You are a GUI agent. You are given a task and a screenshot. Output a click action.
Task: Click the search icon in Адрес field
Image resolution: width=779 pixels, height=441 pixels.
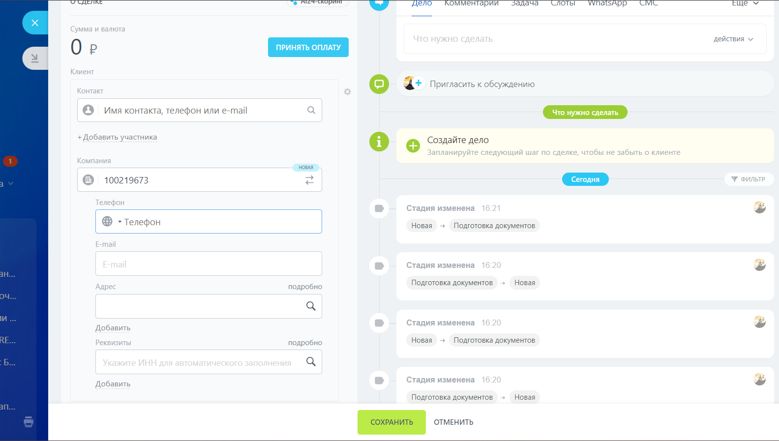tap(311, 306)
